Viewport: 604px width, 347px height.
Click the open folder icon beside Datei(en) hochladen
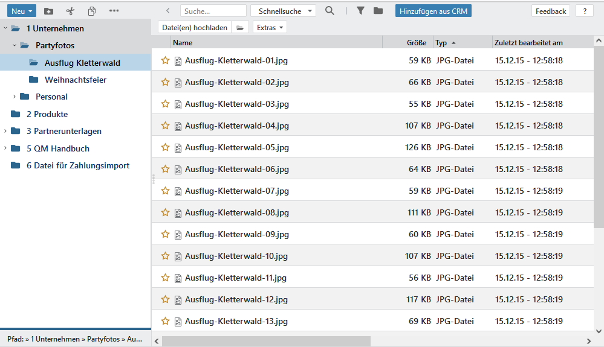pyautogui.click(x=240, y=28)
